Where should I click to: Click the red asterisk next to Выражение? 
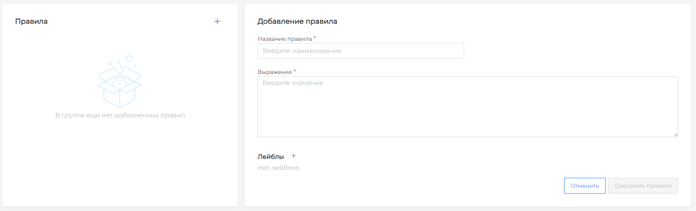pyautogui.click(x=295, y=71)
